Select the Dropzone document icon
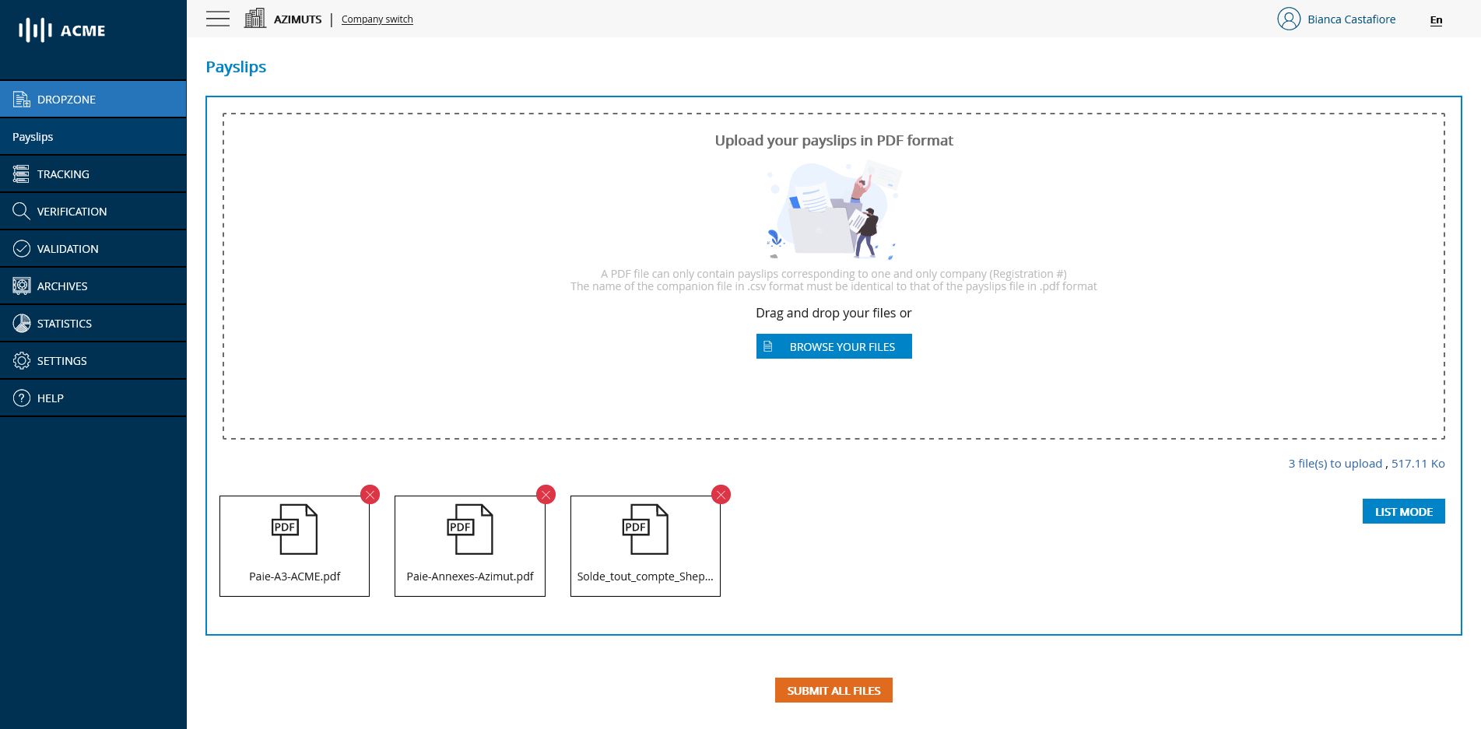This screenshot has height=729, width=1481. [21, 99]
